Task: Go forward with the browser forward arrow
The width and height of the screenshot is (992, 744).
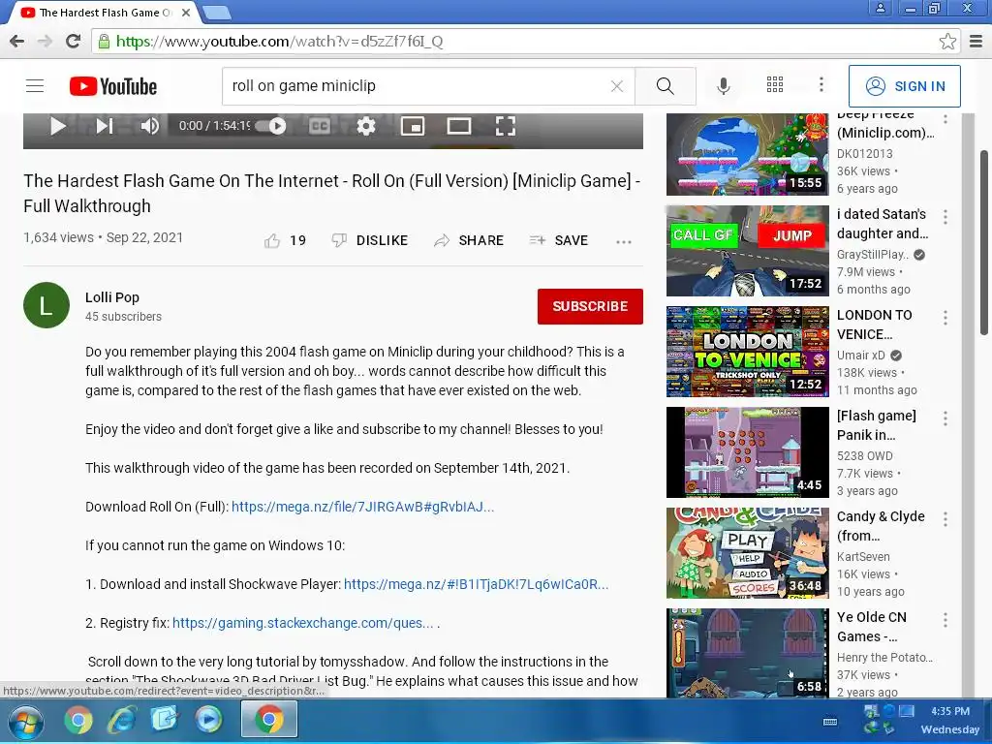Action: (x=45, y=41)
